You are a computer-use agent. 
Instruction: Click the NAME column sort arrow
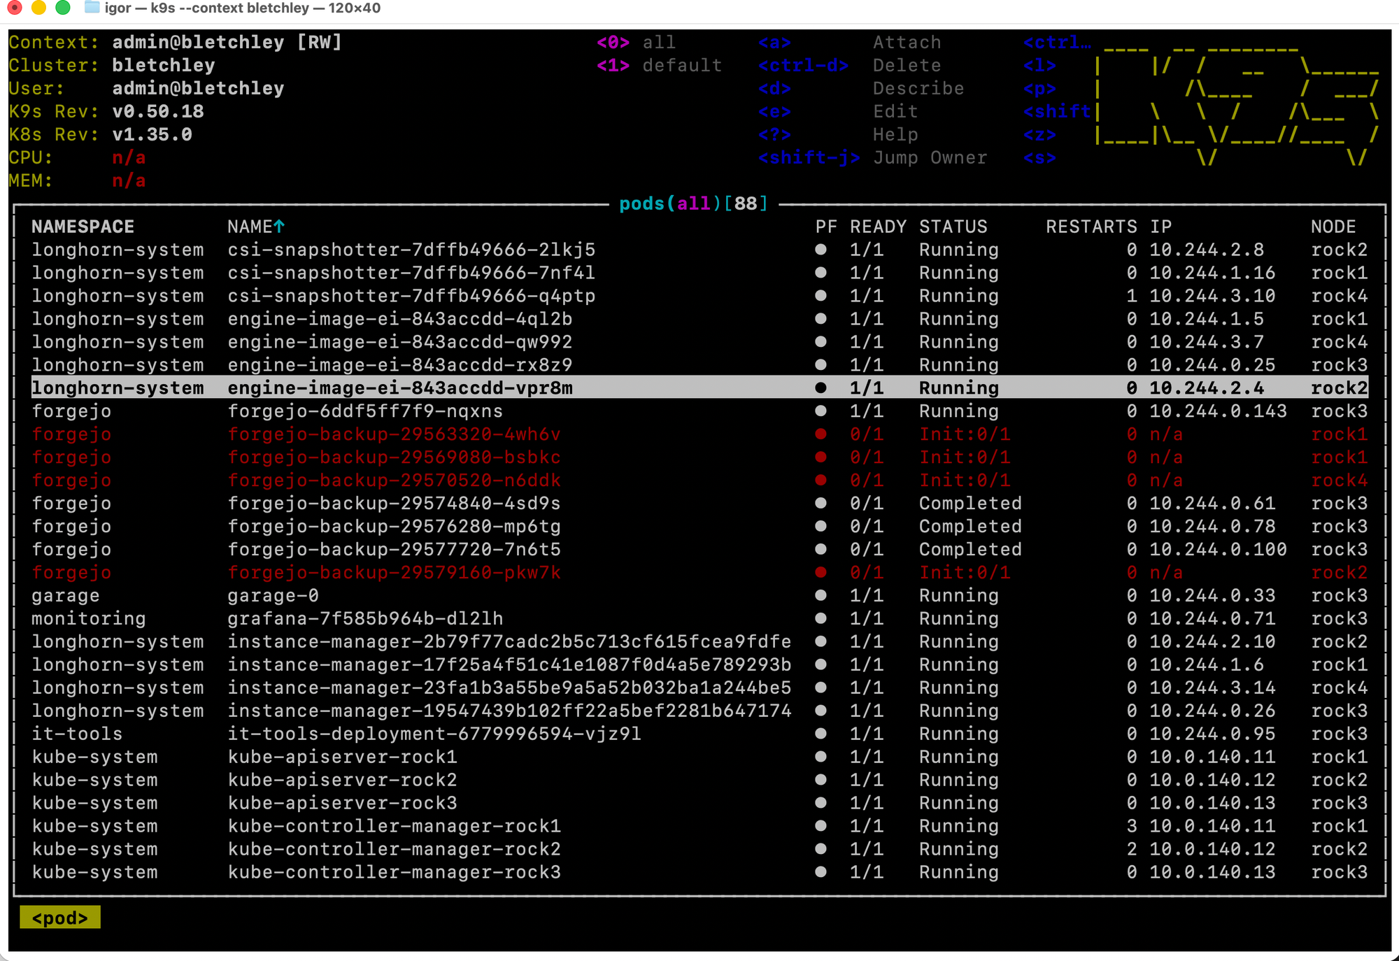tap(279, 227)
